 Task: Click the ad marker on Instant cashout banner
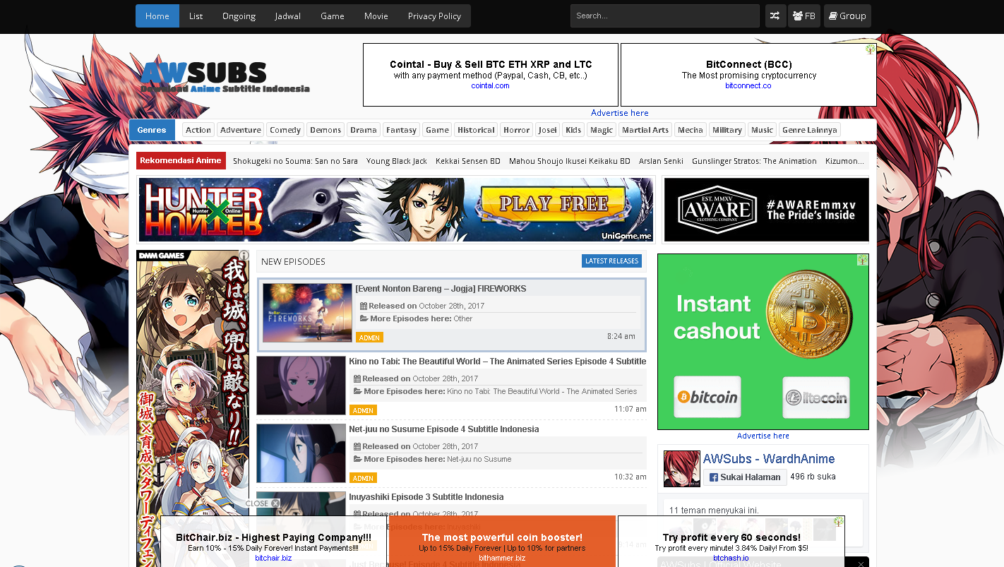[863, 260]
